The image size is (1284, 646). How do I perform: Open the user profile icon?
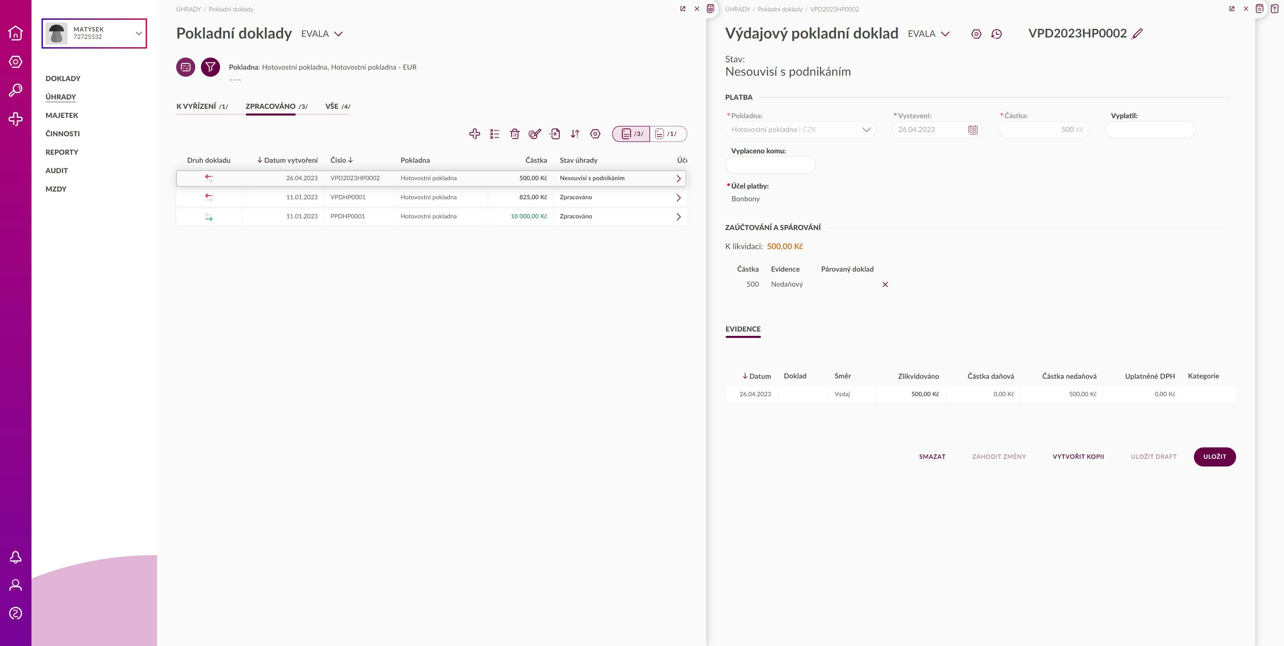tap(15, 585)
